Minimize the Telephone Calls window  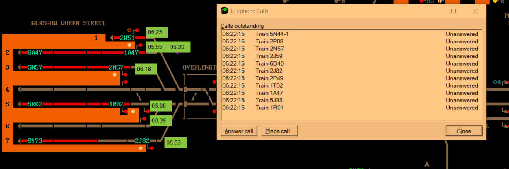pyautogui.click(x=432, y=11)
